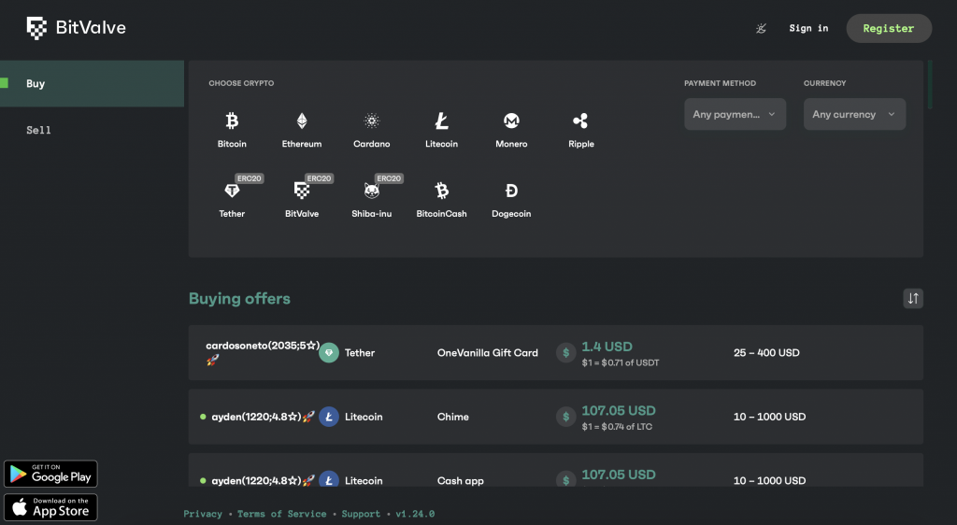The width and height of the screenshot is (957, 525).
Task: Click the OneVanilla Gift Card payment text
Action: pyautogui.click(x=488, y=352)
